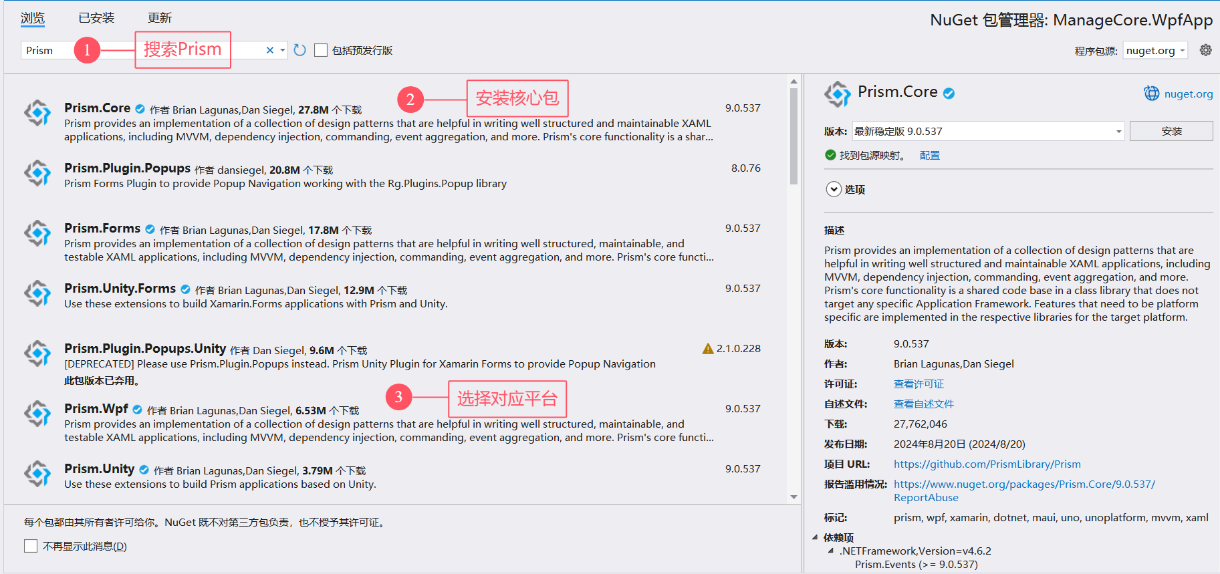Screen dimensions: 1220x574
Task: Click the Prism.Plugin.Popups package icon
Action: pyautogui.click(x=37, y=173)
